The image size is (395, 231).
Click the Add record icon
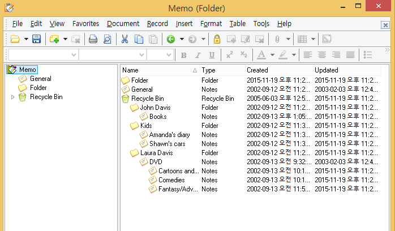tap(231, 39)
